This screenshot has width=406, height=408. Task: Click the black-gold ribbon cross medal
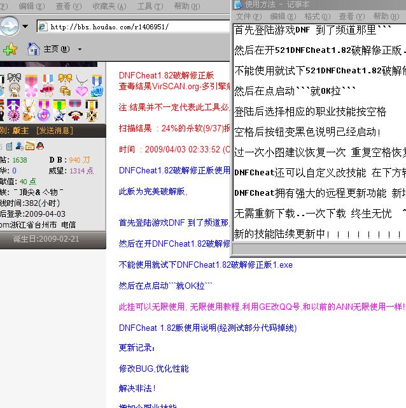(92, 111)
